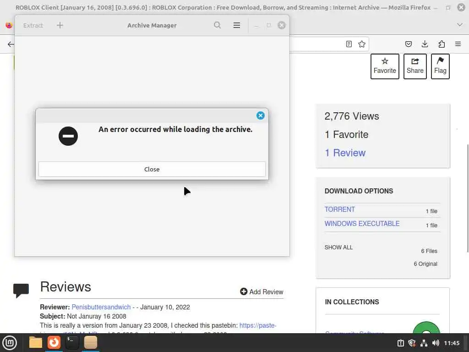Switch to Firefox in the taskbar
This screenshot has height=352, width=469.
point(54,342)
